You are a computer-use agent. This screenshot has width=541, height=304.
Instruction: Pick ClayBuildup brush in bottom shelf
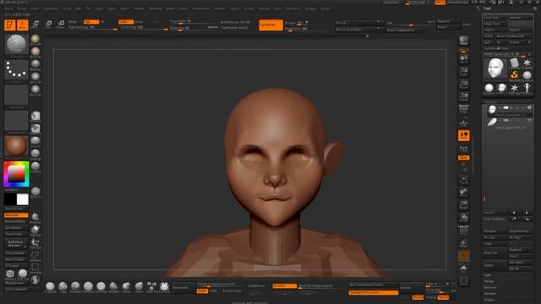(x=50, y=287)
